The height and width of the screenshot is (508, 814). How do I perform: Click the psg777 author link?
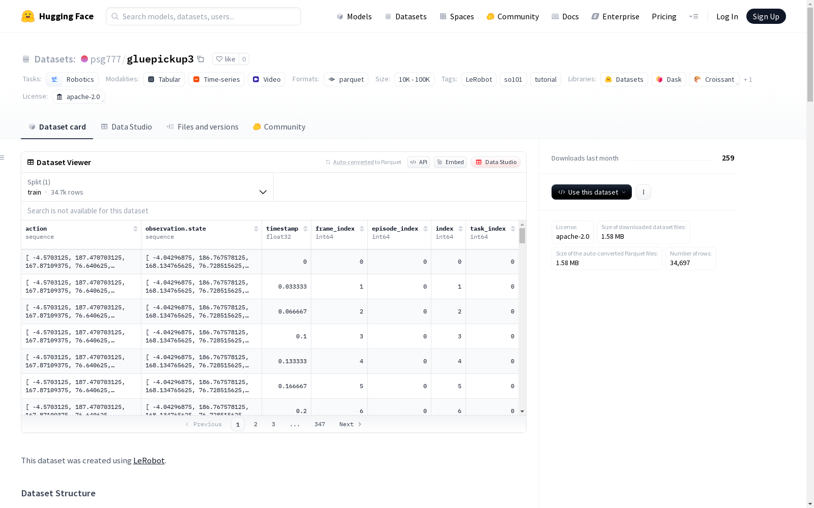point(105,59)
